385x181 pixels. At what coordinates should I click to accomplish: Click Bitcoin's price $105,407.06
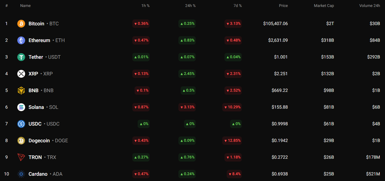click(275, 24)
